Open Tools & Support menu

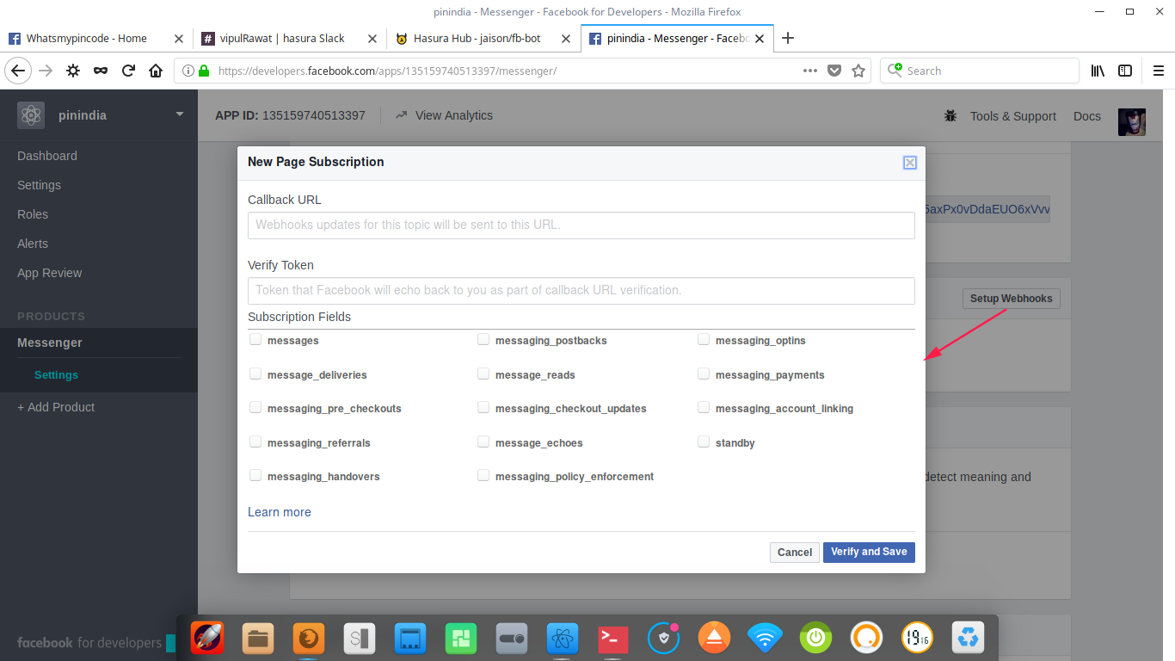click(x=1012, y=116)
